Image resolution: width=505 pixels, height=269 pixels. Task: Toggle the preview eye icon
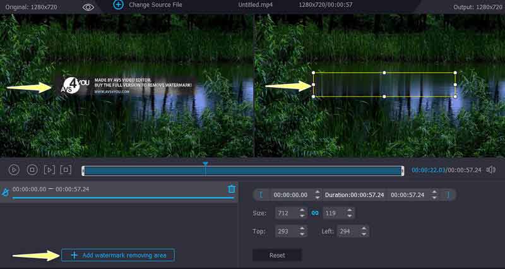coord(88,7)
